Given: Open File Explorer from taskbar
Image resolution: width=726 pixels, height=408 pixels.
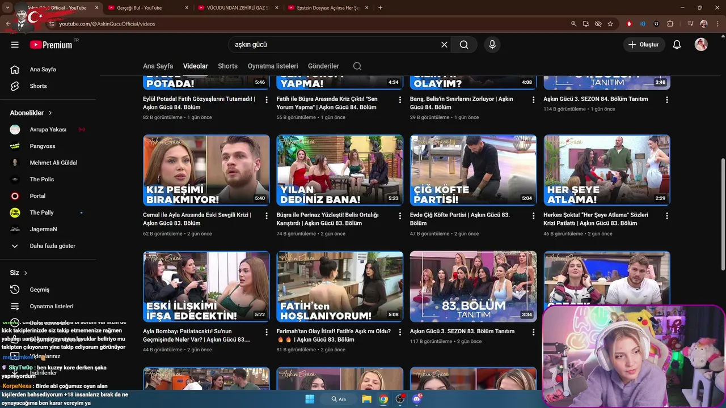Looking at the screenshot, I should tap(366, 399).
